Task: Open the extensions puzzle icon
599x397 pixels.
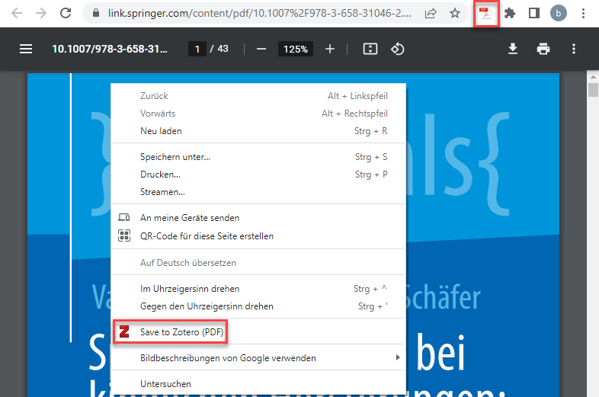Action: 510,14
